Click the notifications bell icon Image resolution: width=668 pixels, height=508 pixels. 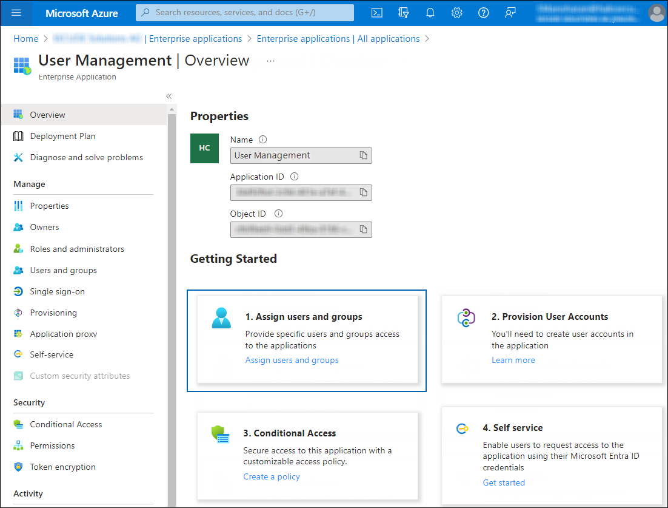430,13
